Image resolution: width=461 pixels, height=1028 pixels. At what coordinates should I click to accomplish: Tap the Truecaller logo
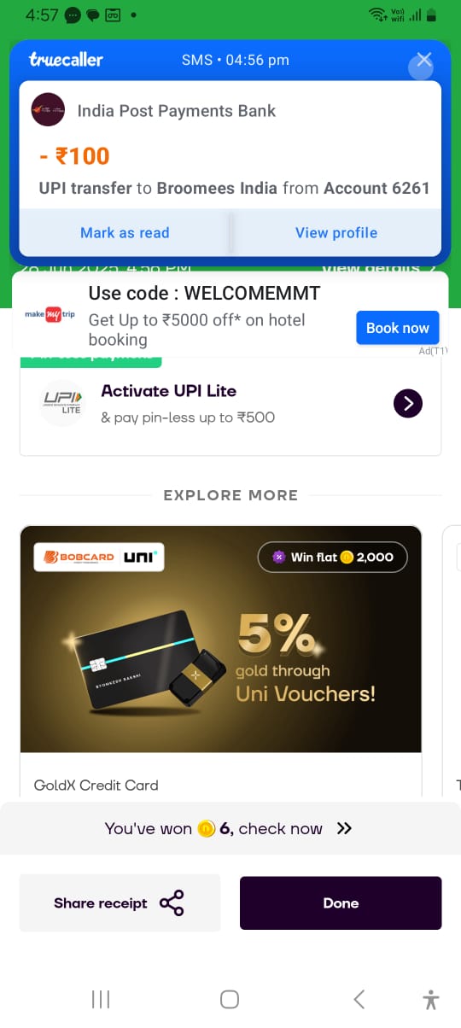coord(66,60)
